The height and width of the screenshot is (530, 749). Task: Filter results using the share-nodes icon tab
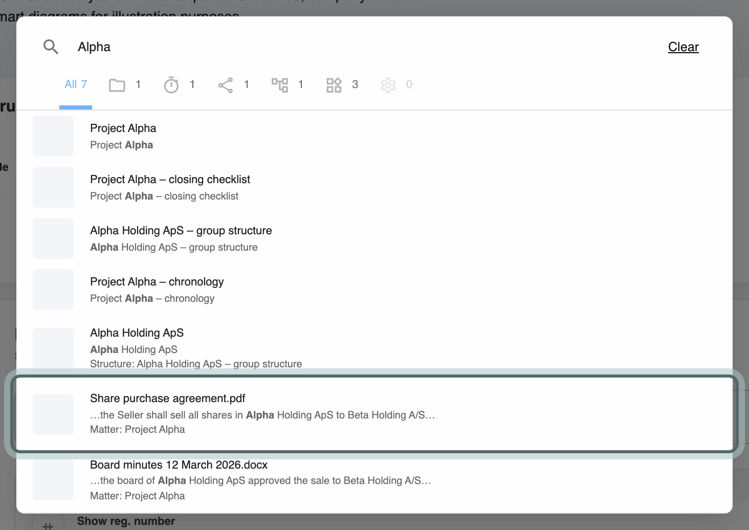click(233, 85)
